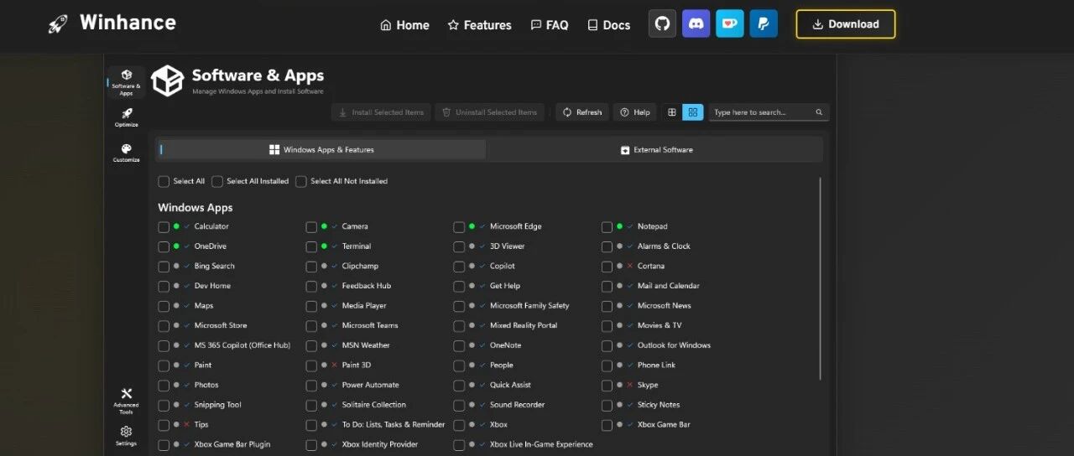The image size is (1074, 456).
Task: Tick the Microsoft Teams checkbox
Action: [x=311, y=326]
